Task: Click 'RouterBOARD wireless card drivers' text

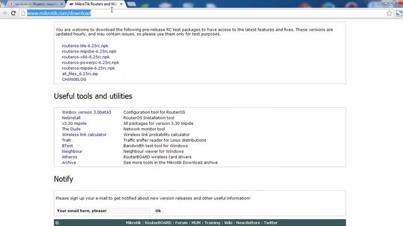Action: click(157, 157)
